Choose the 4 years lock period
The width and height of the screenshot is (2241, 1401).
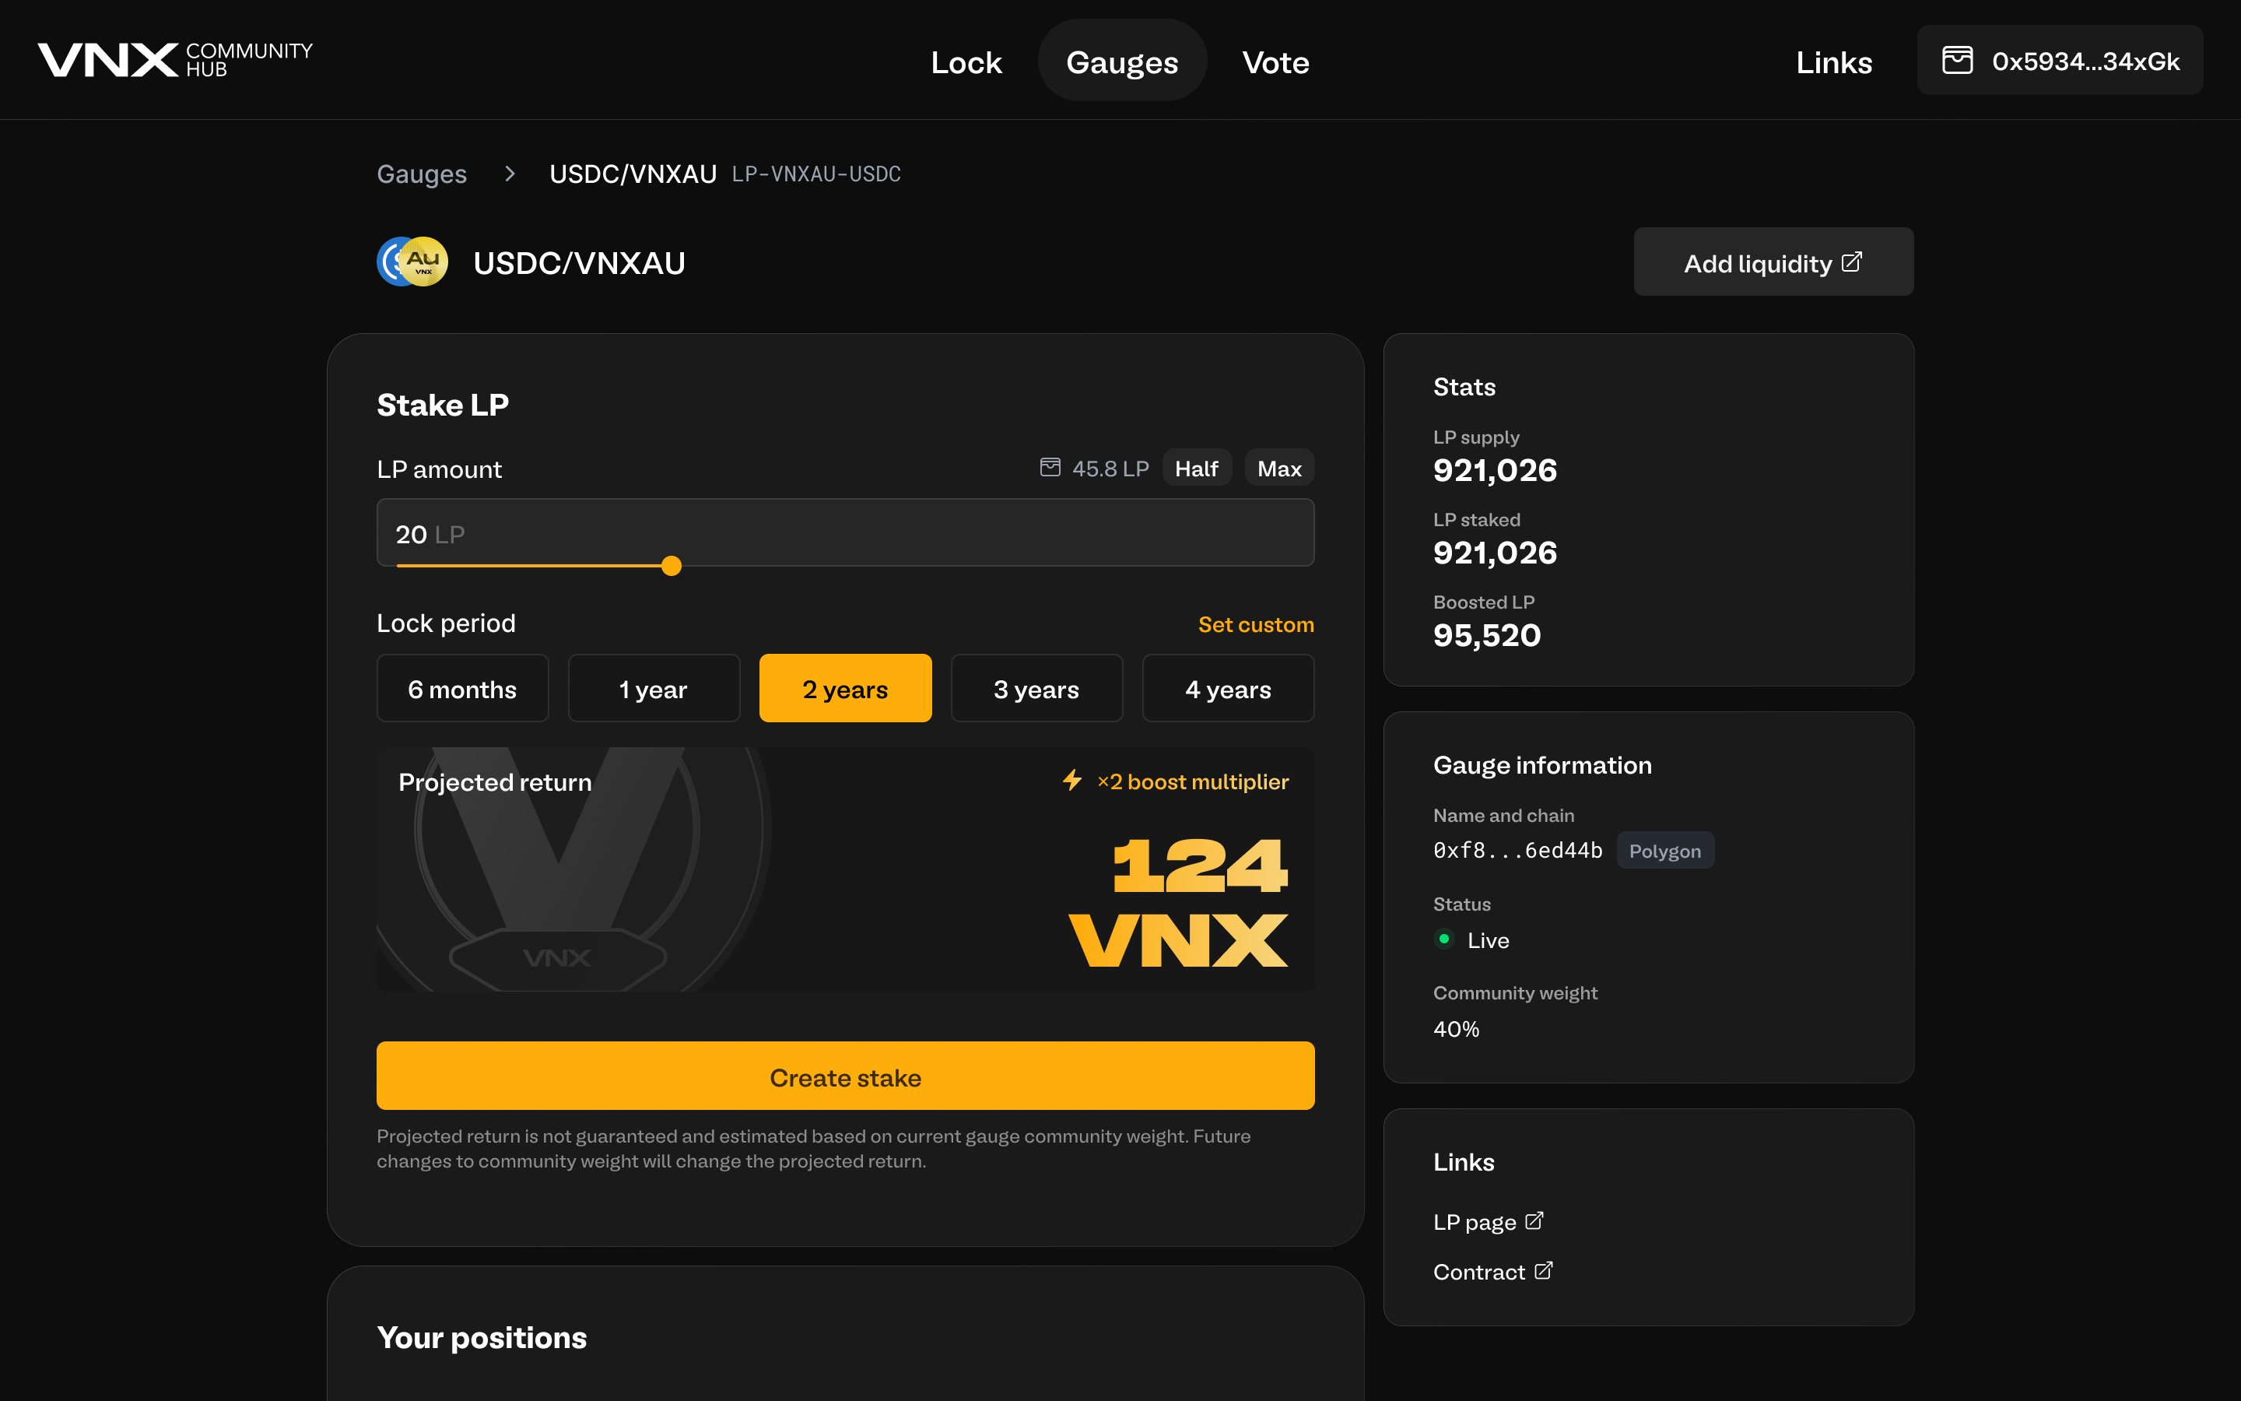(1228, 689)
